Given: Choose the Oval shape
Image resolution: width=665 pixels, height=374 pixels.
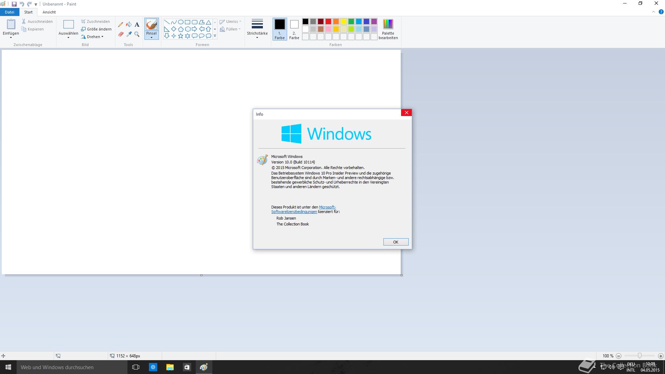Looking at the screenshot, I should coord(180,22).
